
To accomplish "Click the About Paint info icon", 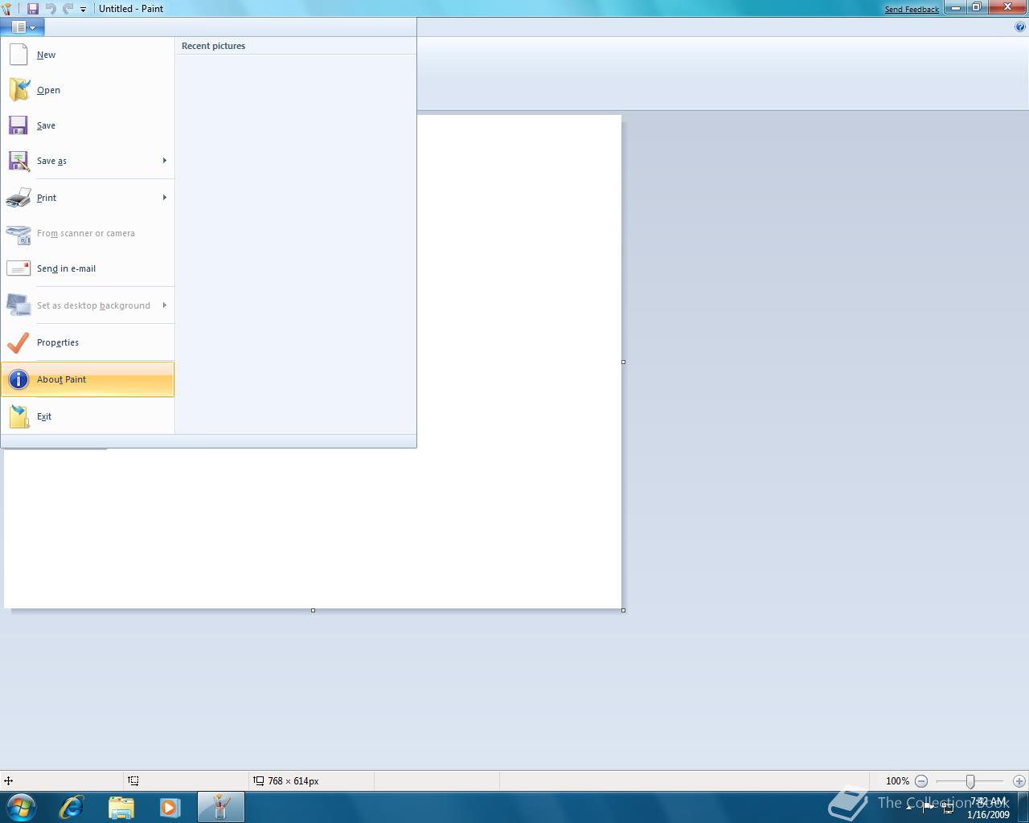I will click(18, 379).
